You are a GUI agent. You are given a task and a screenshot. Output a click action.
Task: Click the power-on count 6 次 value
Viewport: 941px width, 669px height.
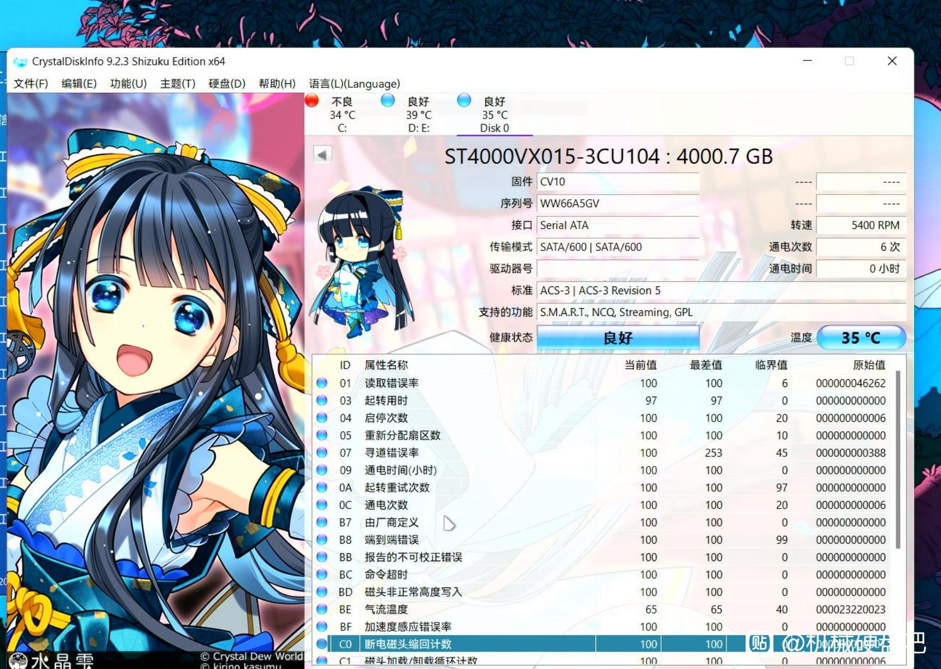pos(861,247)
